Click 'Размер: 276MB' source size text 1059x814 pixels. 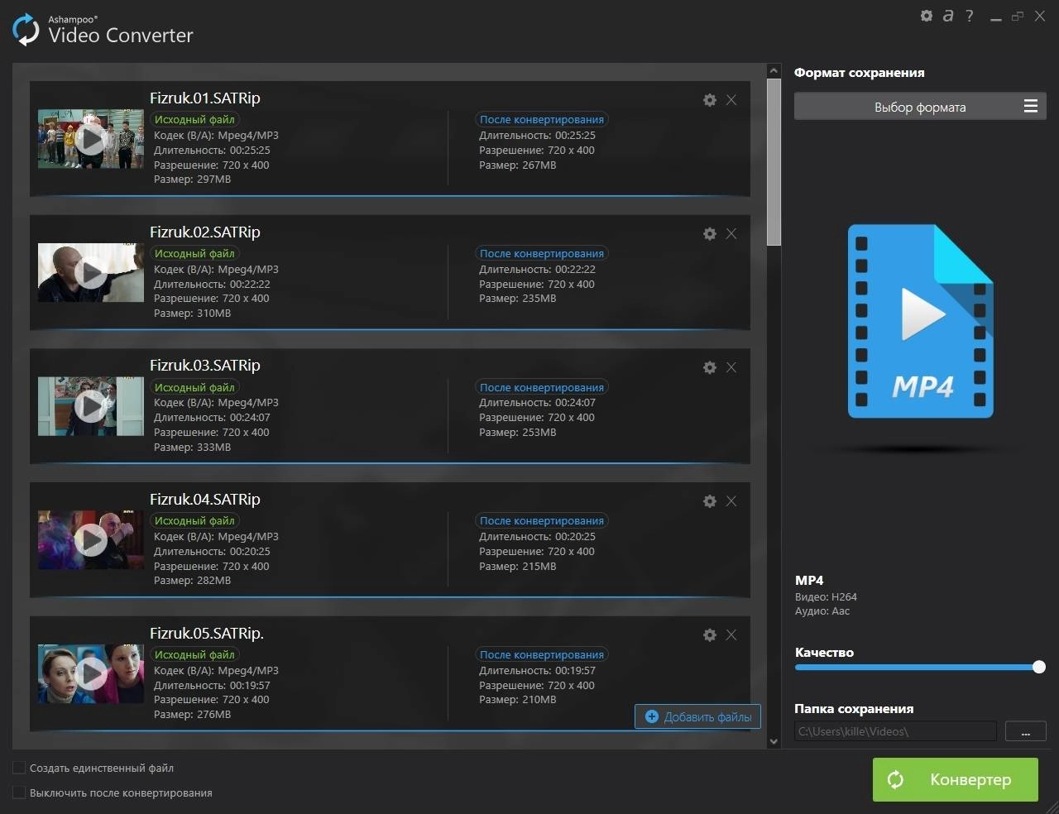point(193,715)
